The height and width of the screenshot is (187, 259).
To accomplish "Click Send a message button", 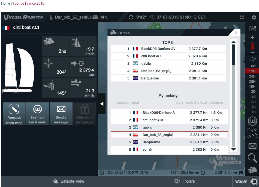I will (x=61, y=114).
